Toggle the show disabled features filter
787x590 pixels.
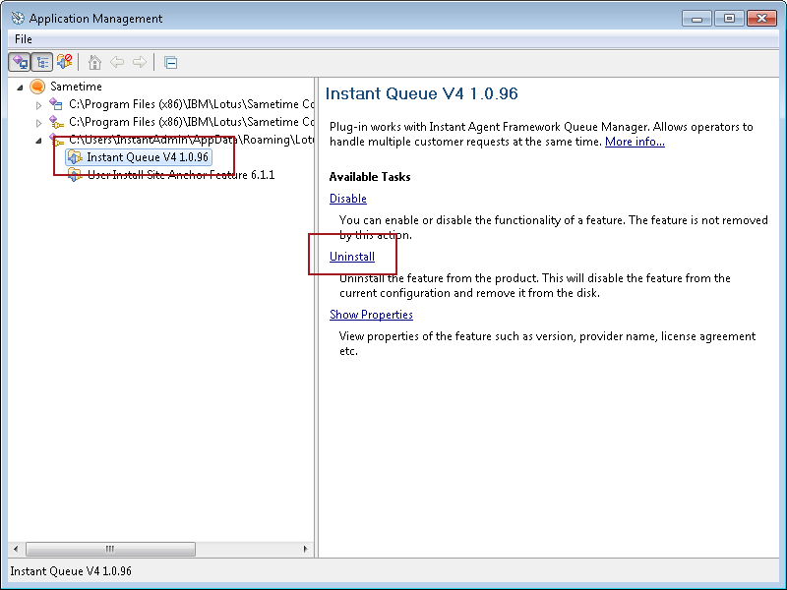[62, 62]
